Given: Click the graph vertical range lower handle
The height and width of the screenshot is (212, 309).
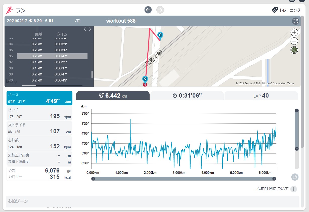Looking at the screenshot, I should [297, 149].
